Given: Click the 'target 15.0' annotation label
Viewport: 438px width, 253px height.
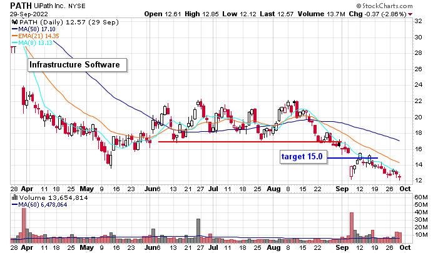Looking at the screenshot, I should point(303,157).
